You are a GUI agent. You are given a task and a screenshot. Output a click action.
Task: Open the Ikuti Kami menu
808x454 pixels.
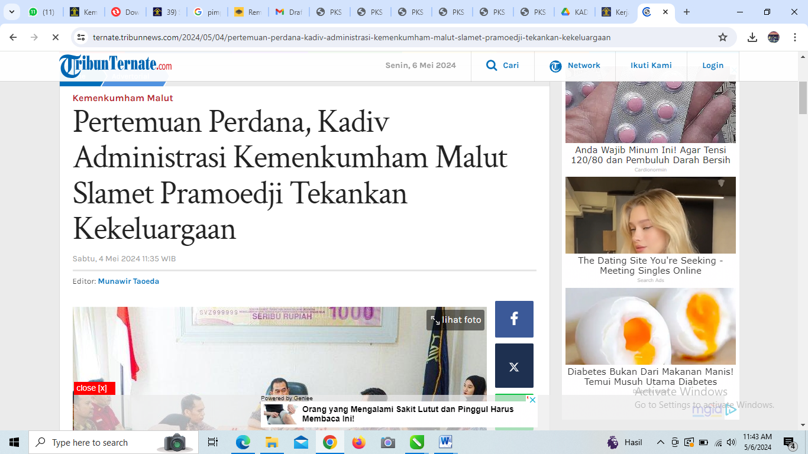(x=651, y=66)
